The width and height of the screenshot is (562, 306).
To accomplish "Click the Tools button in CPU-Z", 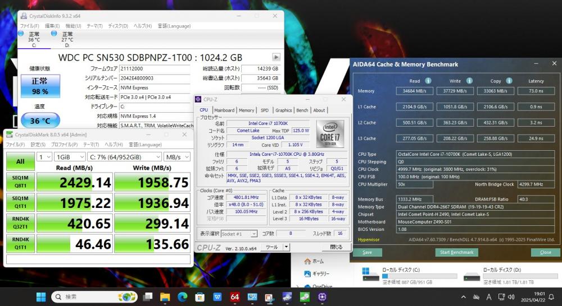I will coord(271,247).
